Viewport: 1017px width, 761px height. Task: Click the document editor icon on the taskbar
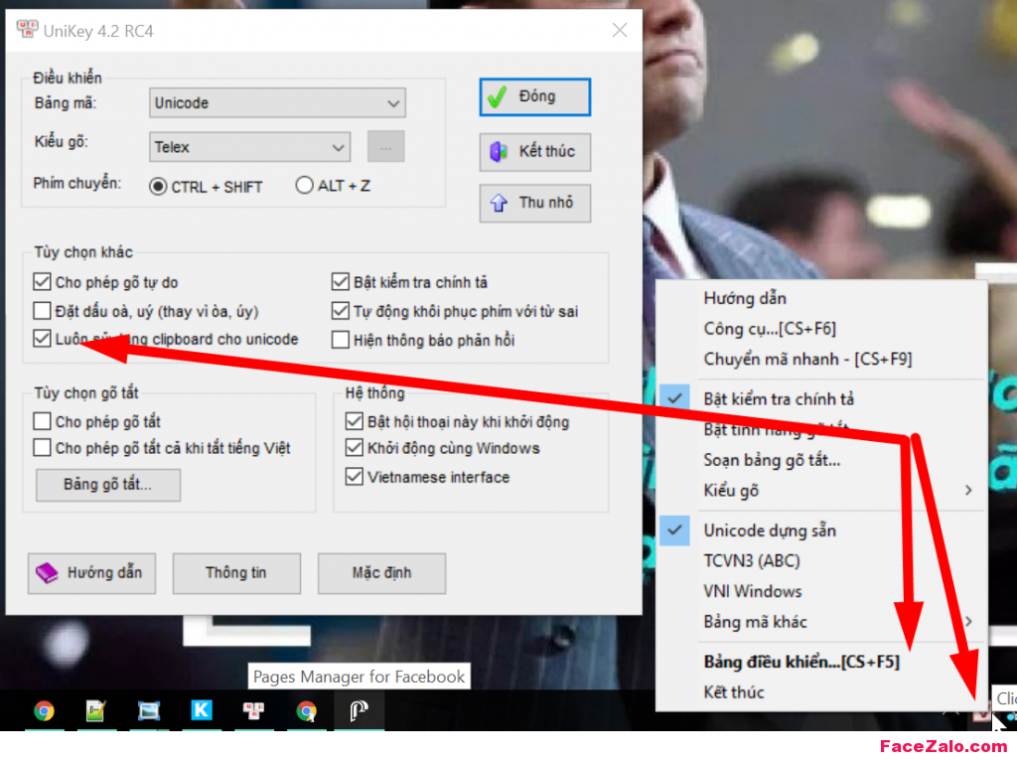click(x=96, y=711)
